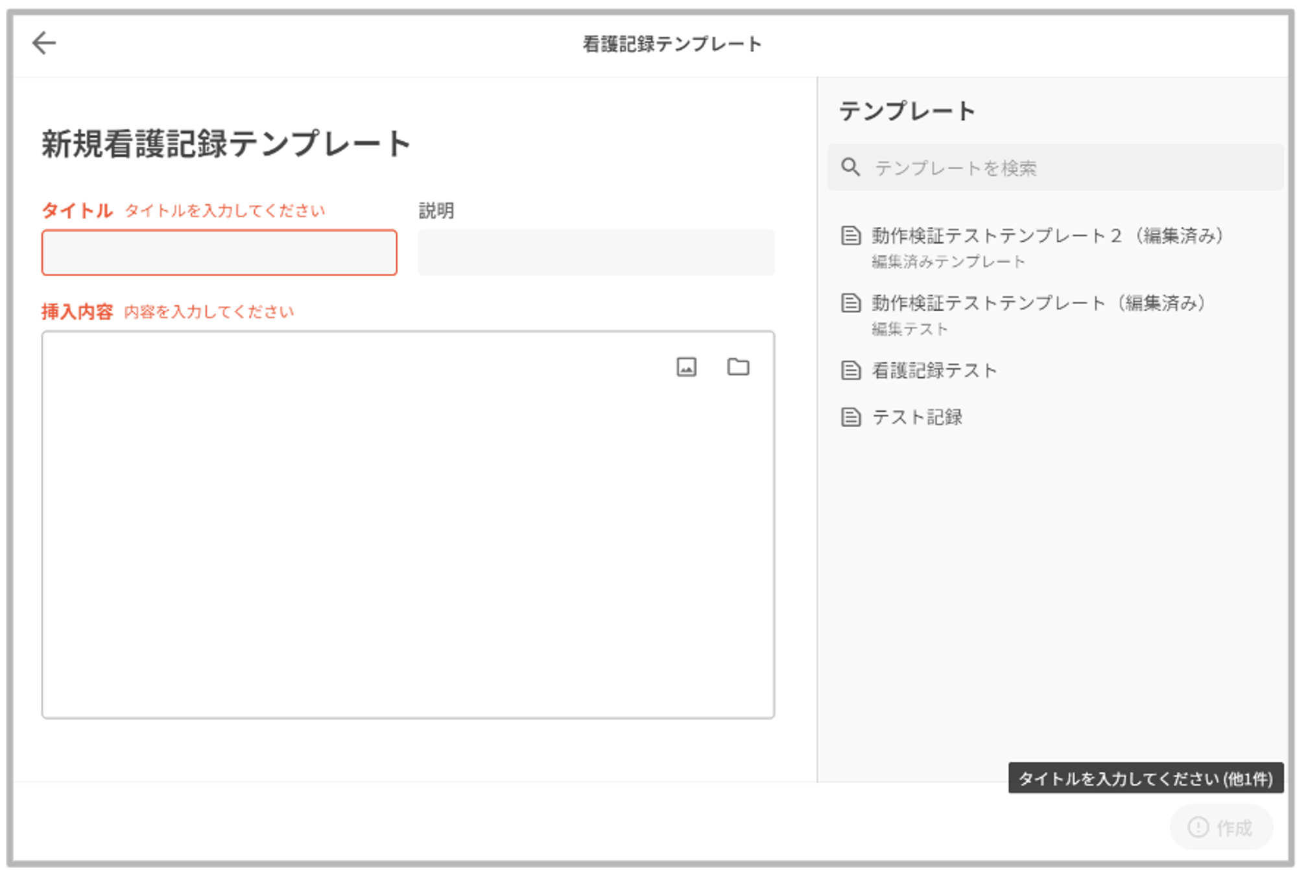Click the back arrow icon
This screenshot has height=870, width=1297.
pos(44,43)
